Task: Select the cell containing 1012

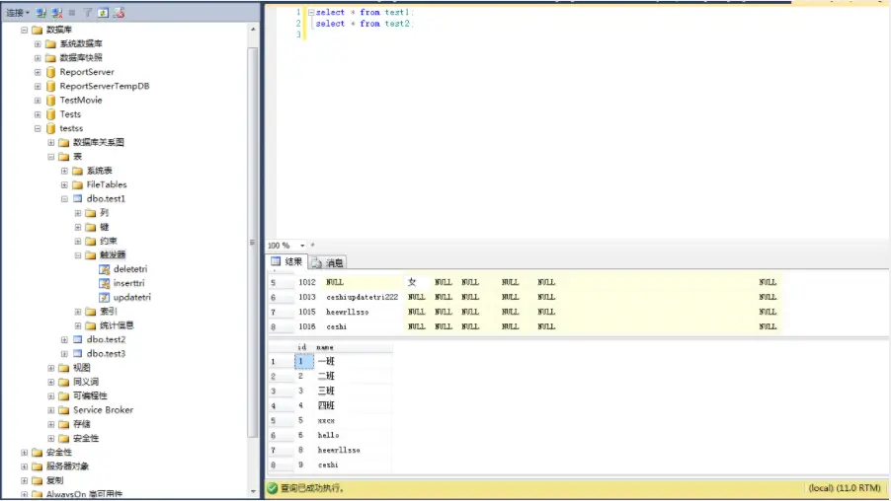Action: click(x=308, y=282)
